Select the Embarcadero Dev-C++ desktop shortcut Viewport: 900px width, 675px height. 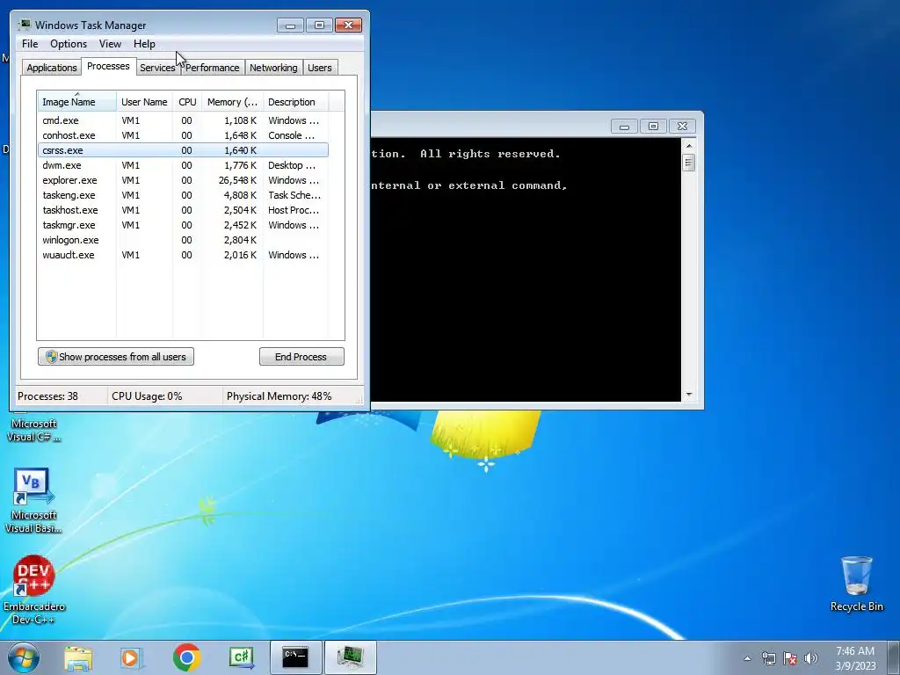coord(34,590)
